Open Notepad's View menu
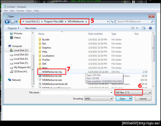The image size is (161, 126). pyautogui.click(x=29, y=11)
